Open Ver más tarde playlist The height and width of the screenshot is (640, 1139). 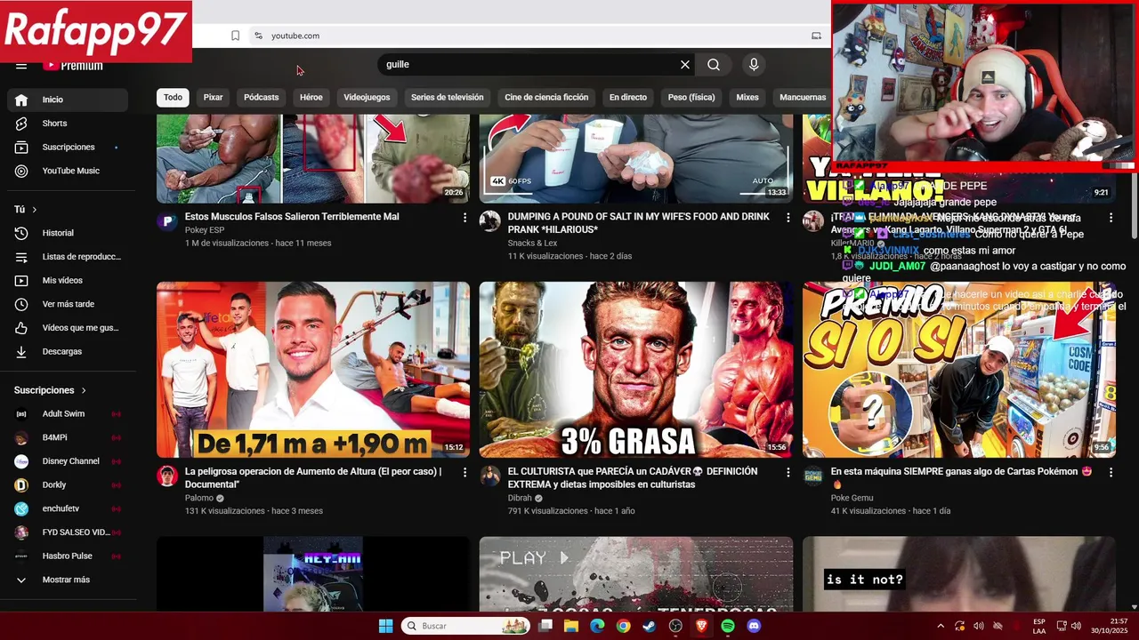click(68, 304)
